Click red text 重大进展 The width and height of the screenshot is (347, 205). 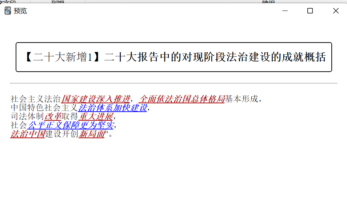point(96,116)
